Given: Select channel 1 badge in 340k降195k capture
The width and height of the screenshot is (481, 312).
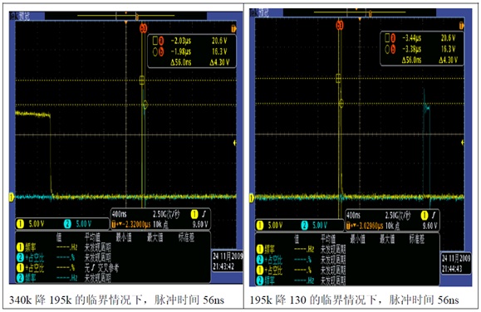Looking at the screenshot, I should [20, 224].
